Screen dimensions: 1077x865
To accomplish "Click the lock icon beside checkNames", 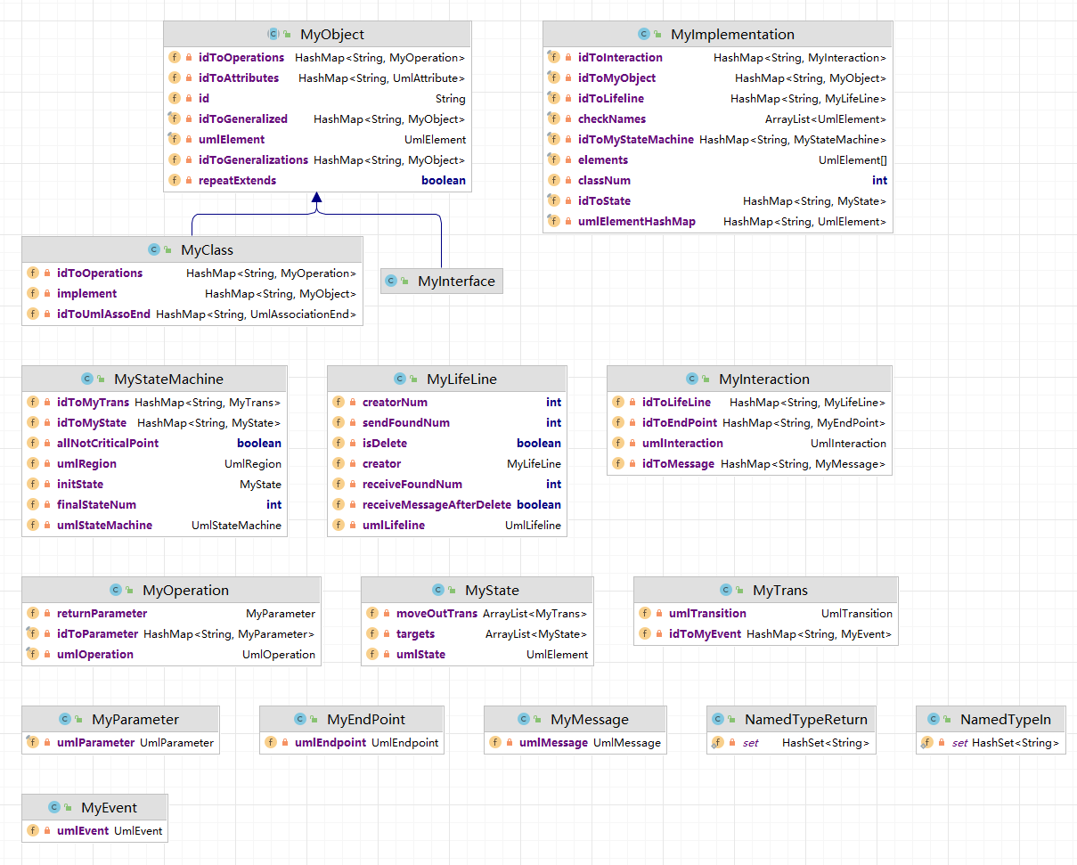I will click(568, 119).
